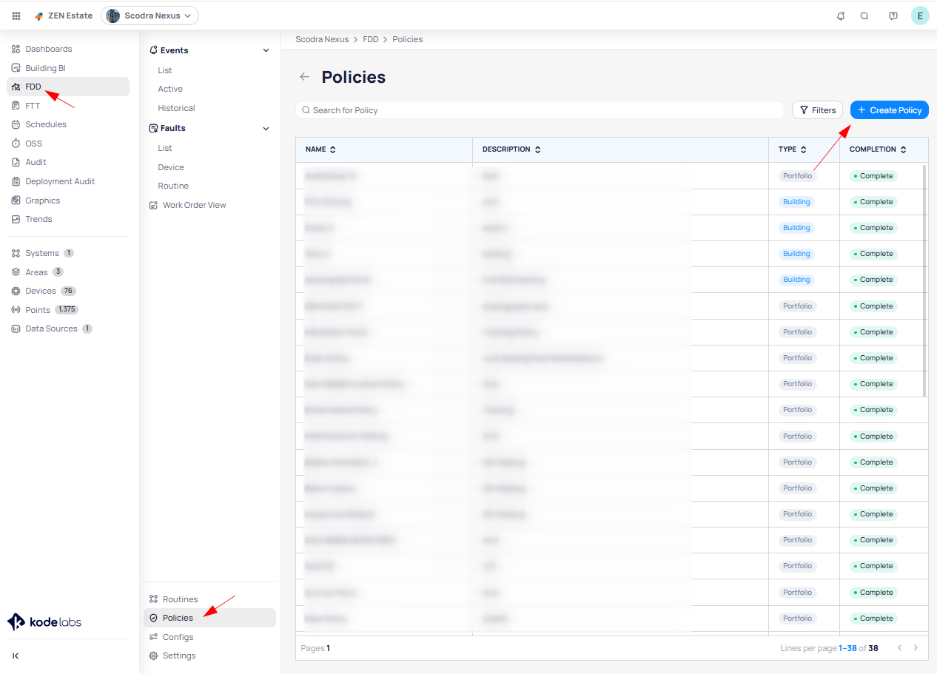
Task: Open Schedules in left navigation
Action: pyautogui.click(x=46, y=124)
